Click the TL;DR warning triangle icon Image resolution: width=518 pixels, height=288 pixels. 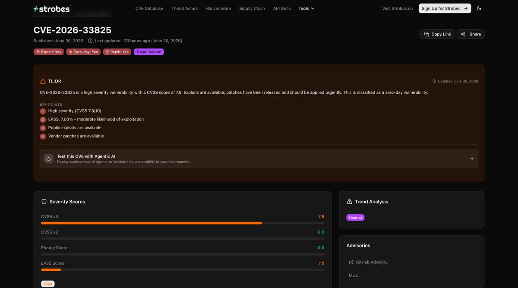tap(43, 81)
